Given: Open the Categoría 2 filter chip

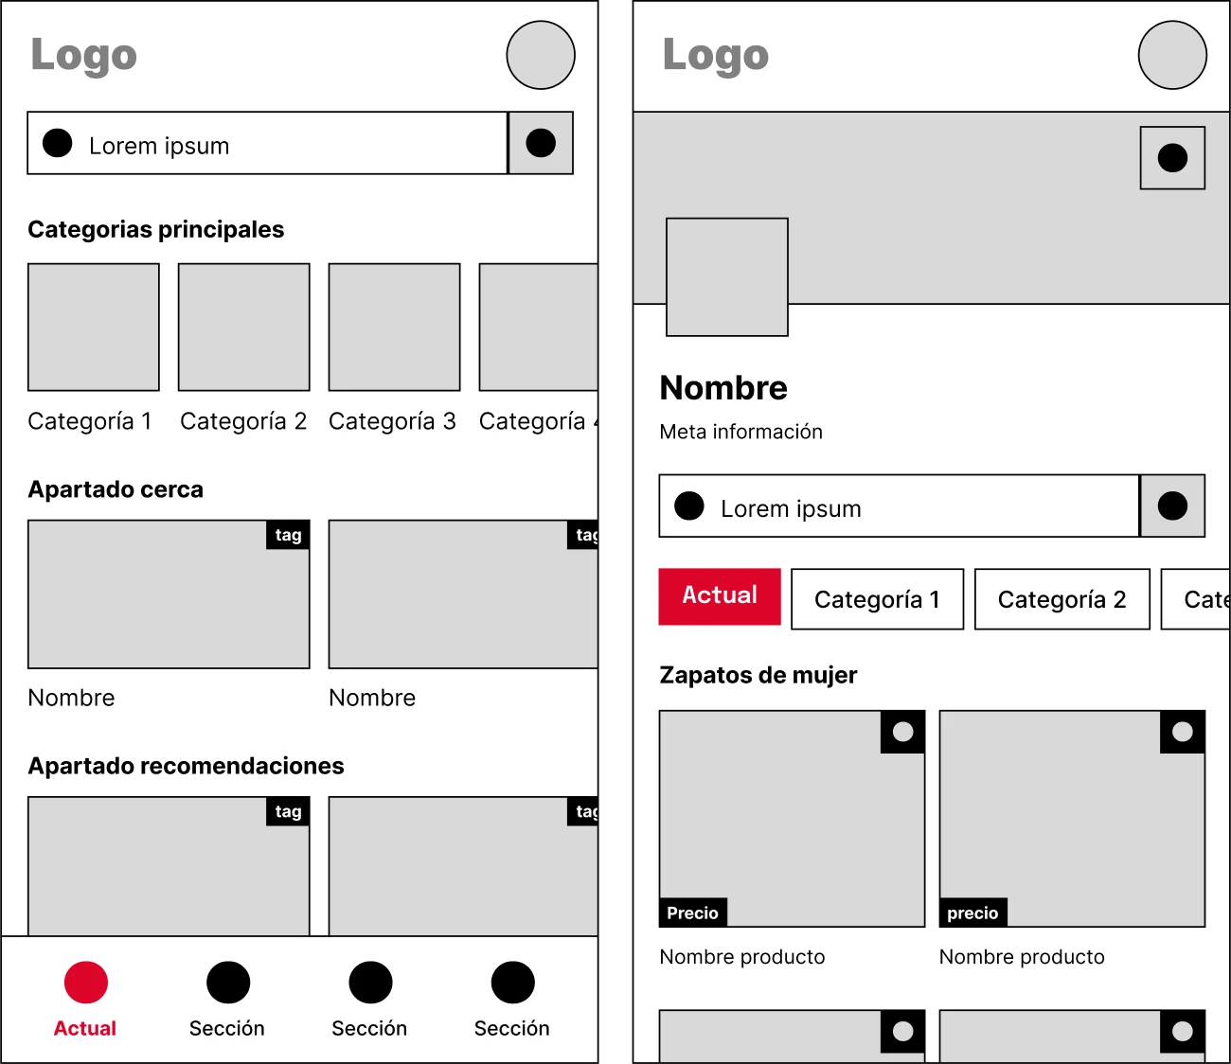Looking at the screenshot, I should pos(1062,598).
